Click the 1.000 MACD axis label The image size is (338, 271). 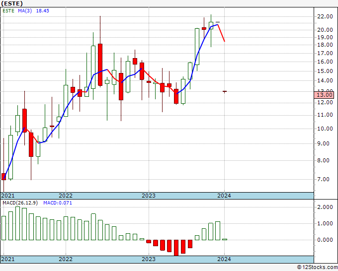click(x=325, y=224)
